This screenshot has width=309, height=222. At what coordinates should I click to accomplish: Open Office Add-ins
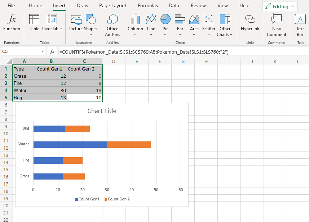coord(112,24)
